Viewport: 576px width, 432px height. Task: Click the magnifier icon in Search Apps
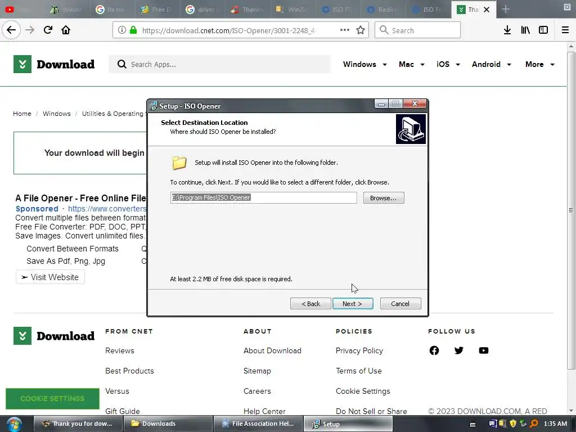coord(121,64)
